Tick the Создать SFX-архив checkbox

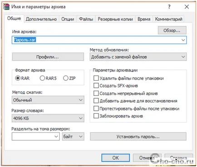click(96, 86)
